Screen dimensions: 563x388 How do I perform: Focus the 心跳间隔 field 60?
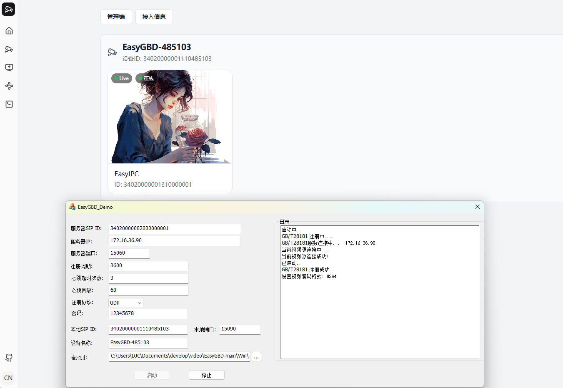[148, 290]
